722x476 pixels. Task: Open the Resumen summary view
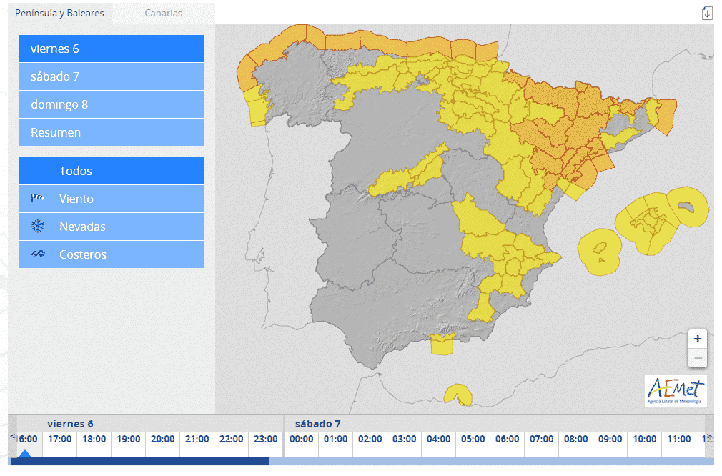[112, 132]
